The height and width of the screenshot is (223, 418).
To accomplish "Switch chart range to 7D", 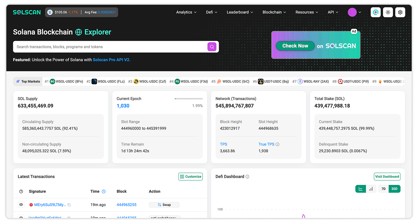I will coord(383,189).
